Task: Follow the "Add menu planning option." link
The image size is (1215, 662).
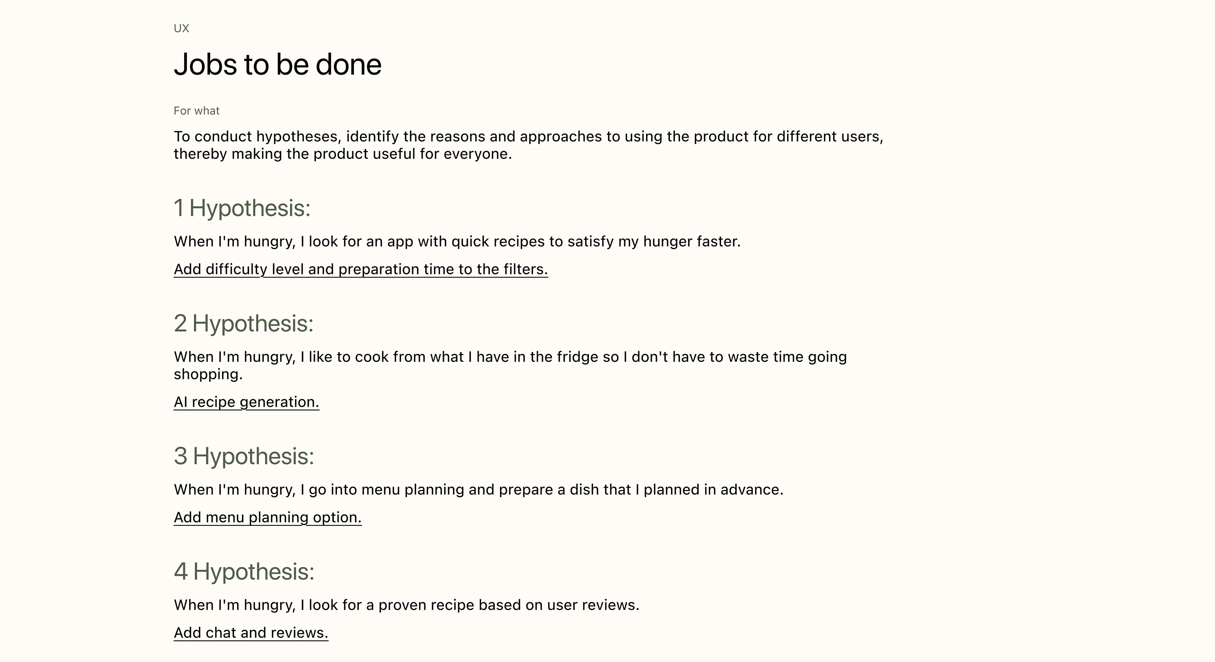Action: click(267, 517)
